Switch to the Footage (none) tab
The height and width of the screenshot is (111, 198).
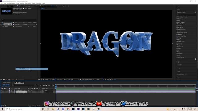pyautogui.click(x=65, y=6)
